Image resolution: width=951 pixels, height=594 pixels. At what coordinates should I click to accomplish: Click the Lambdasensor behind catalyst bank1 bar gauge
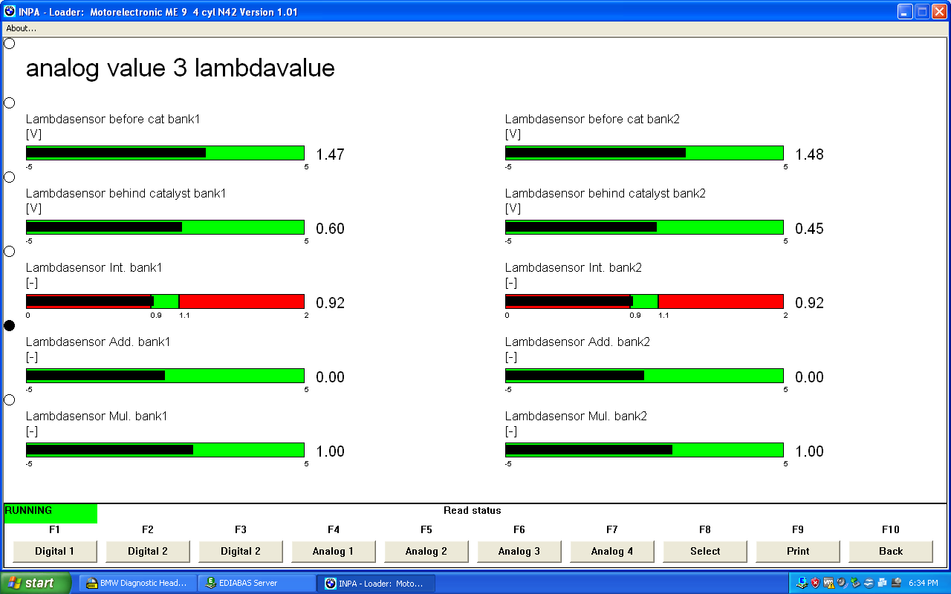click(165, 227)
